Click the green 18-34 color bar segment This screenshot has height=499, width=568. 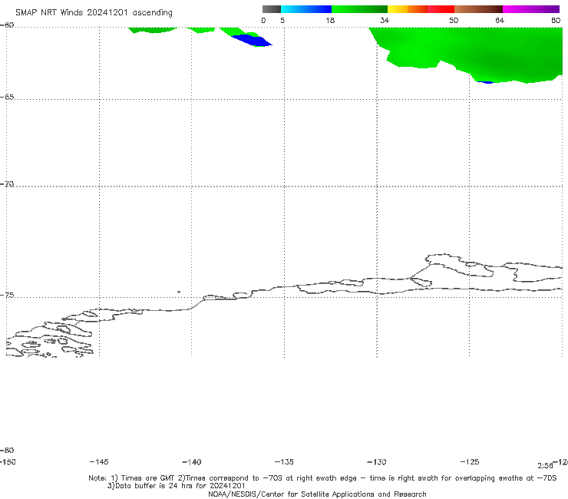pyautogui.click(x=359, y=9)
